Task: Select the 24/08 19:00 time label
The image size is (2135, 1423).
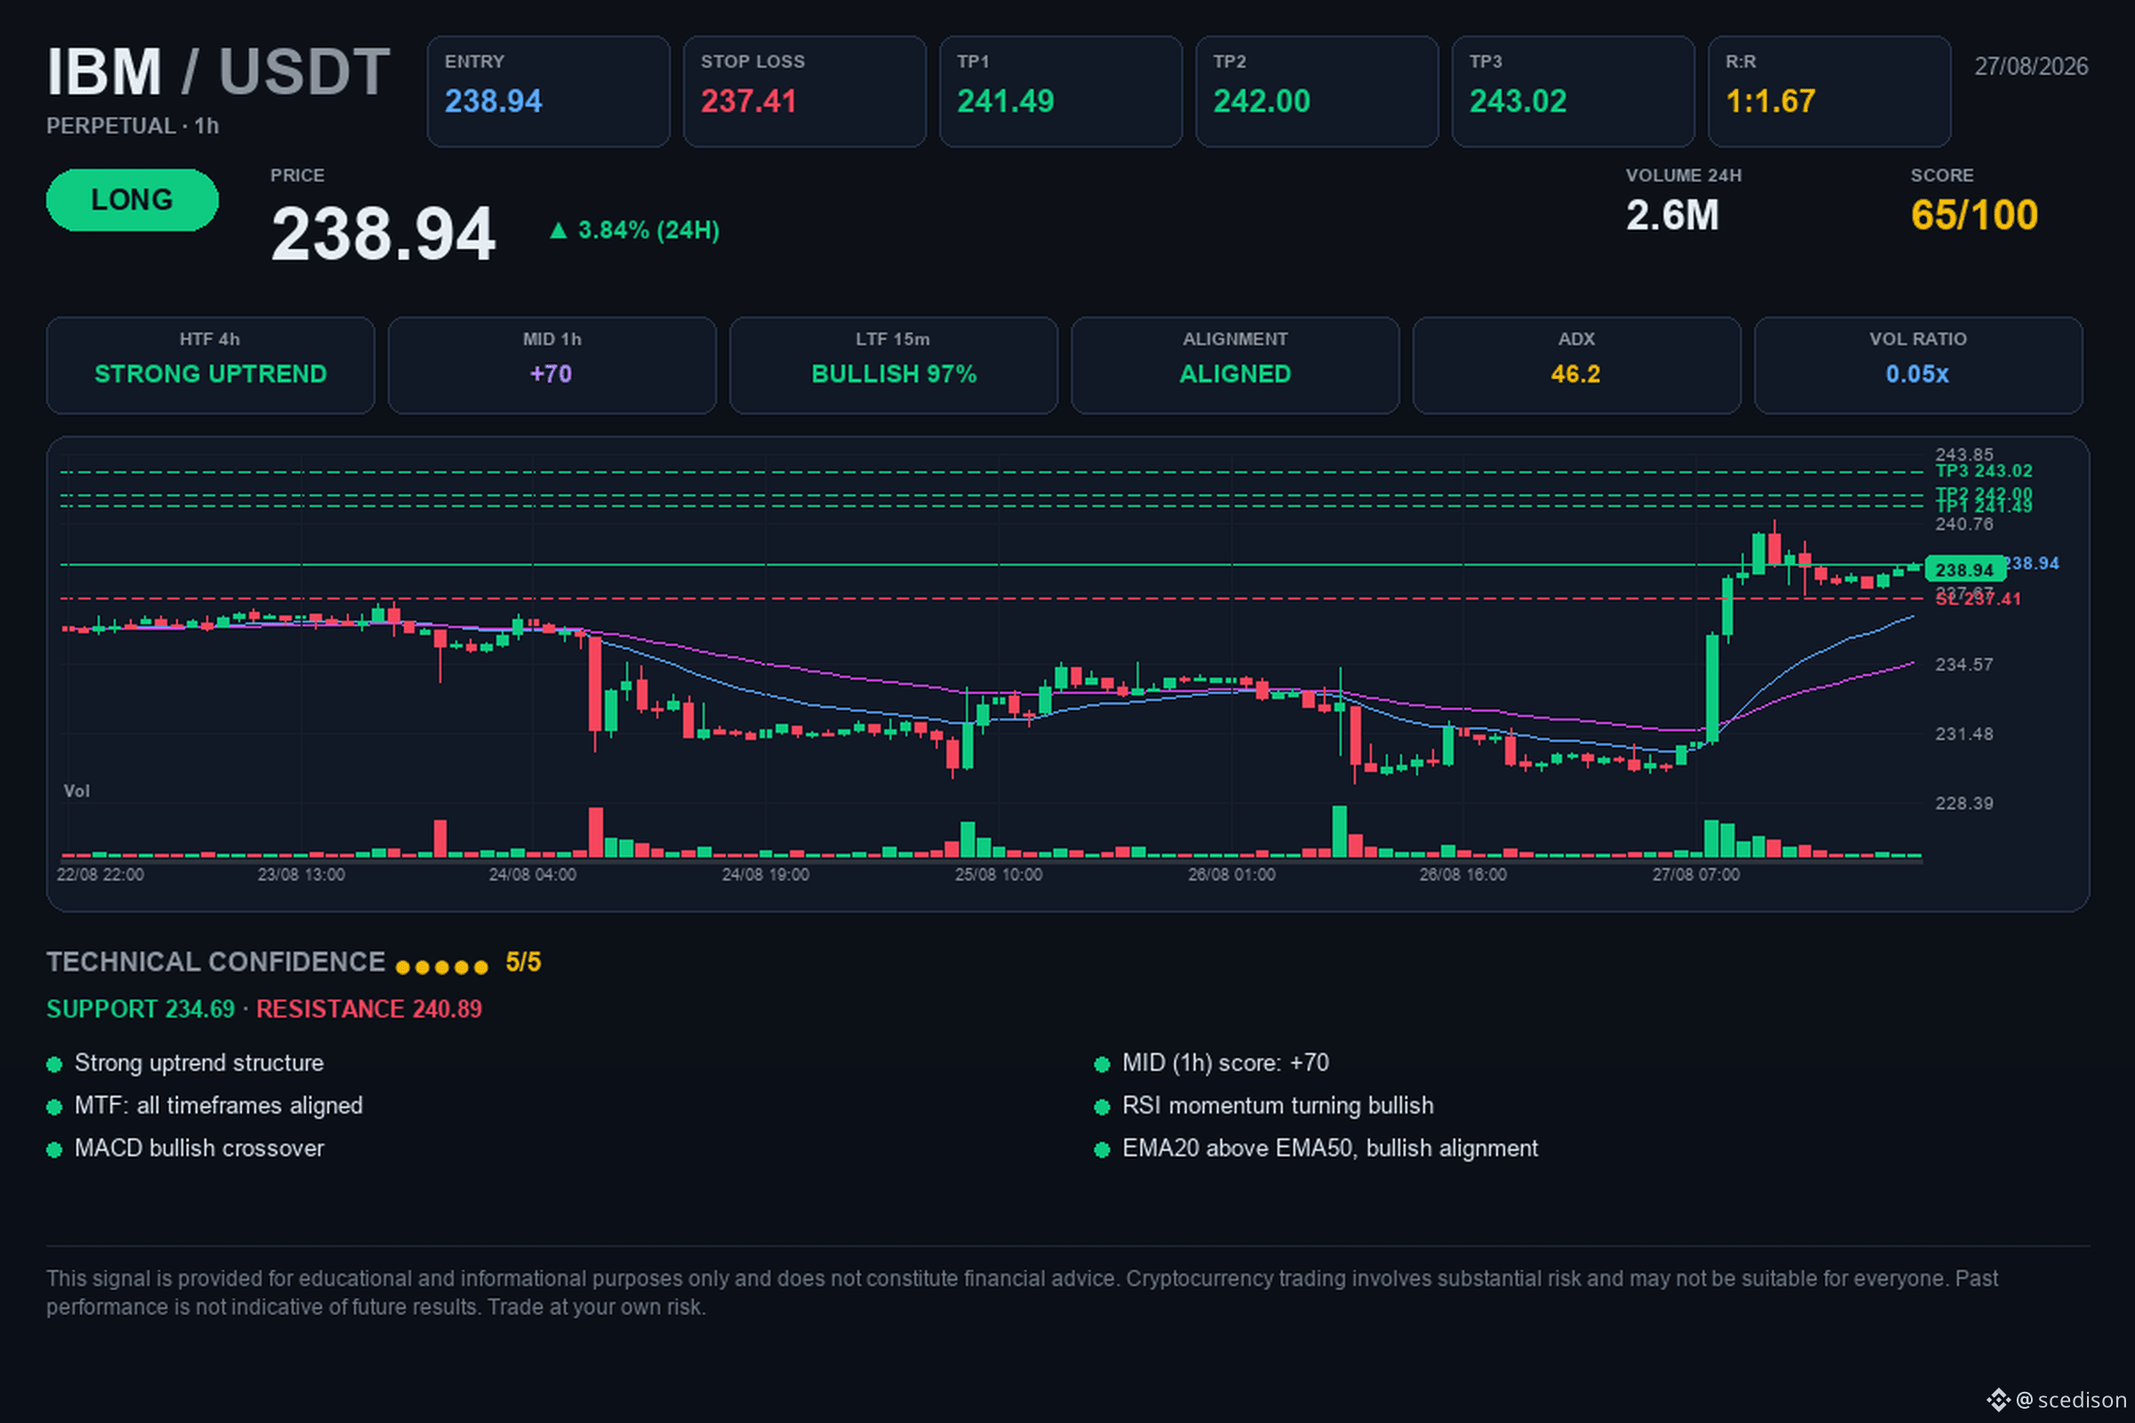Action: (765, 875)
